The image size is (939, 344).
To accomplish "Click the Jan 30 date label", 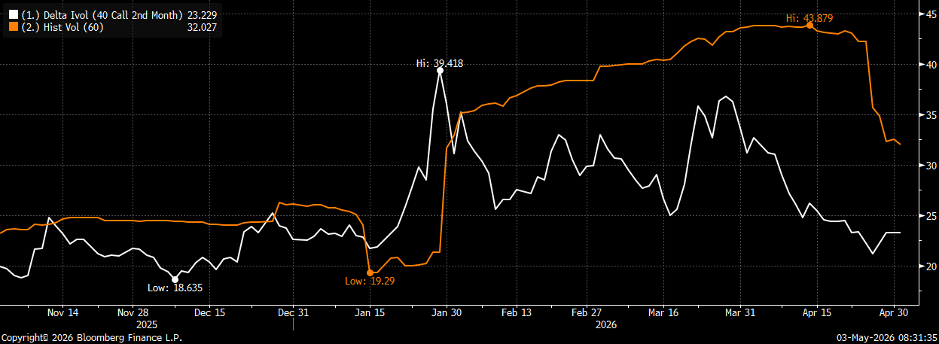I will pyautogui.click(x=445, y=312).
